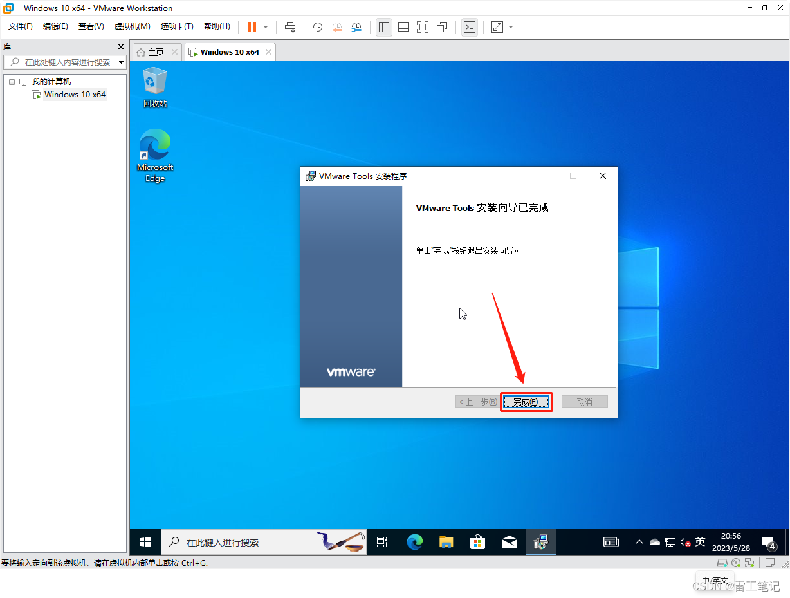The height and width of the screenshot is (598, 790).
Task: Select 我的计算机 in the library tree
Action: pos(51,82)
